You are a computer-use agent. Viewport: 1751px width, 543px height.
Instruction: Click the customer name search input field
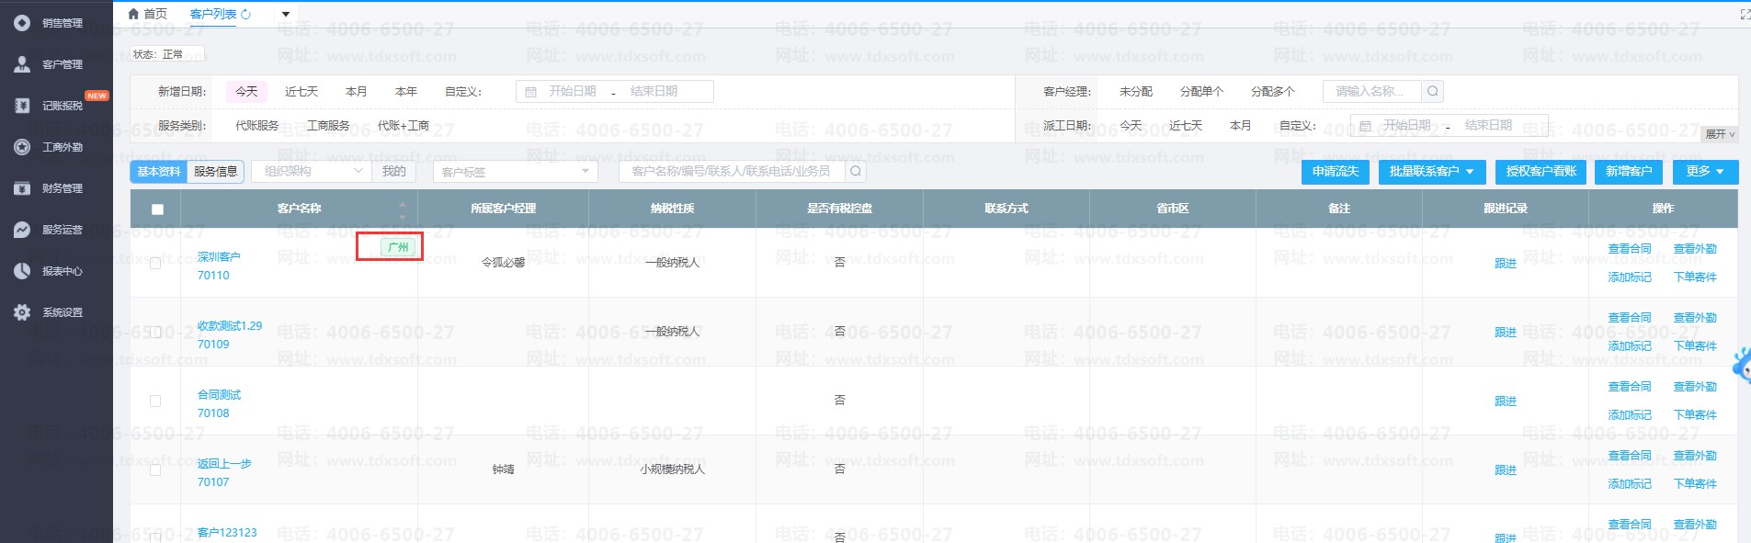click(731, 172)
